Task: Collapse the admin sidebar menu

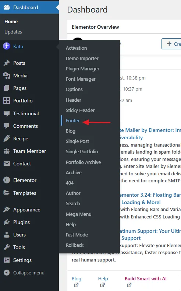Action: 24,273
